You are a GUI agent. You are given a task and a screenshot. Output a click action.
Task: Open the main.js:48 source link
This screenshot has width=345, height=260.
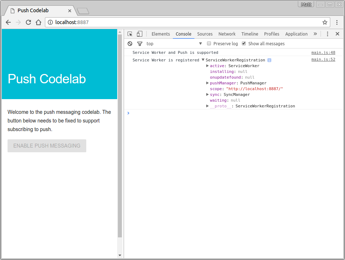click(323, 52)
